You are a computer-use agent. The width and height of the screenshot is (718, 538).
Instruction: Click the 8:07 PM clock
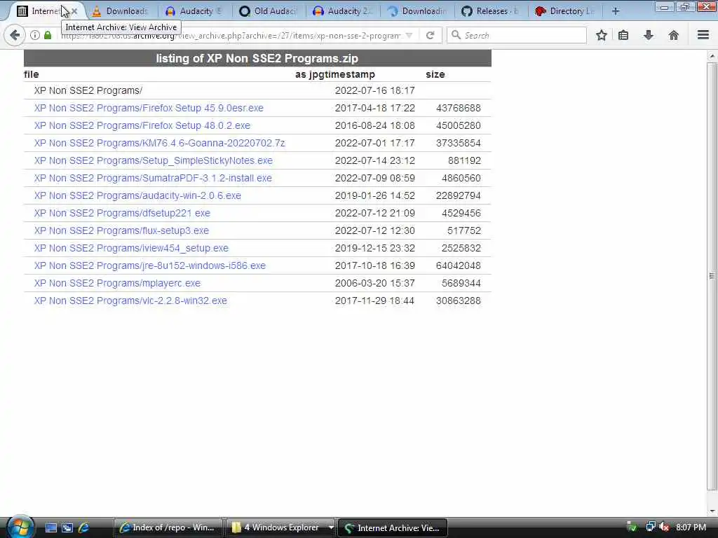pos(691,527)
